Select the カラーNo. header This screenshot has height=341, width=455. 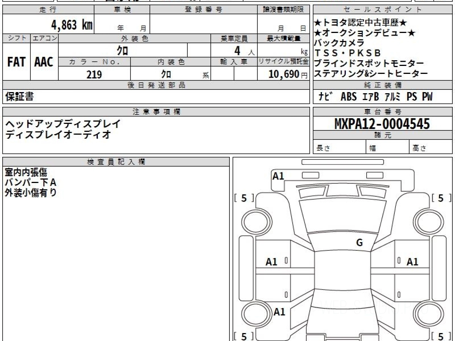pyautogui.click(x=94, y=62)
